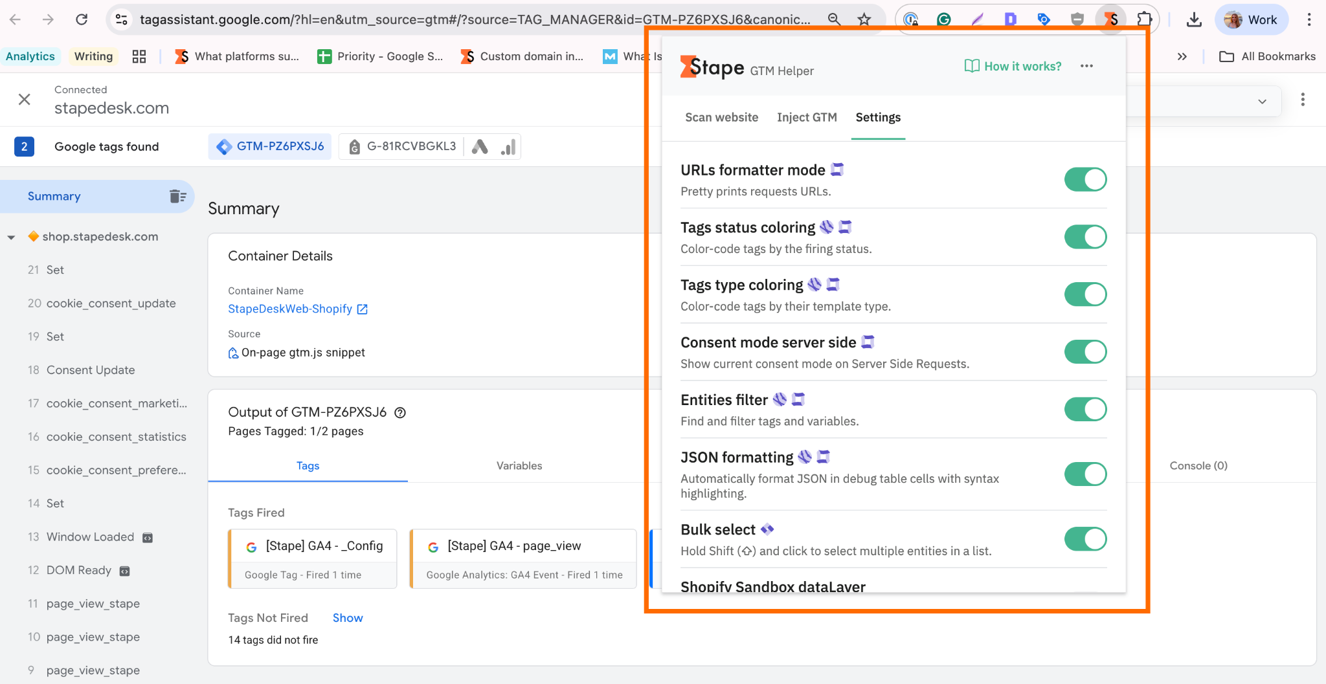Screen dimensions: 1326x684
Task: Click the Grammarly extension icon
Action: pyautogui.click(x=944, y=19)
